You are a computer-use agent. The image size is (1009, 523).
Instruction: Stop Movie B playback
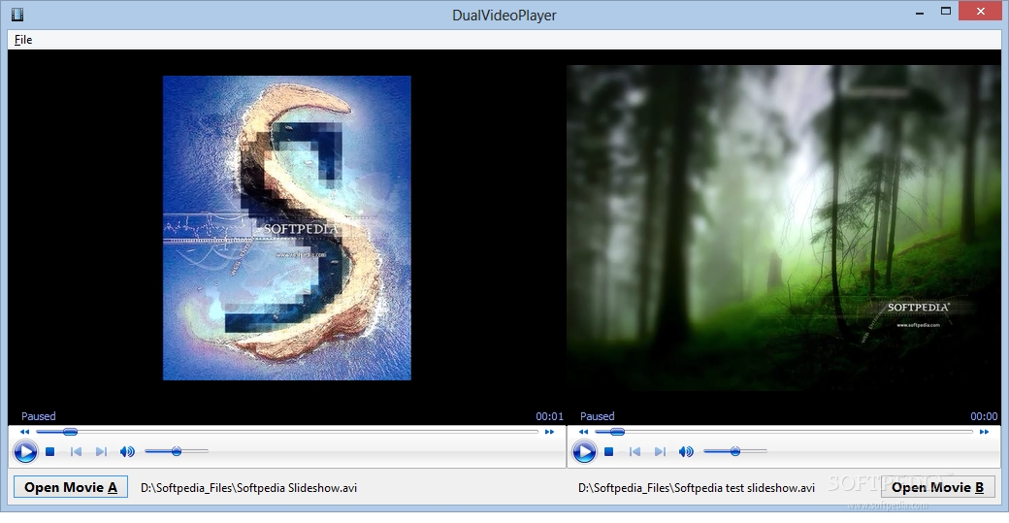[x=608, y=451]
